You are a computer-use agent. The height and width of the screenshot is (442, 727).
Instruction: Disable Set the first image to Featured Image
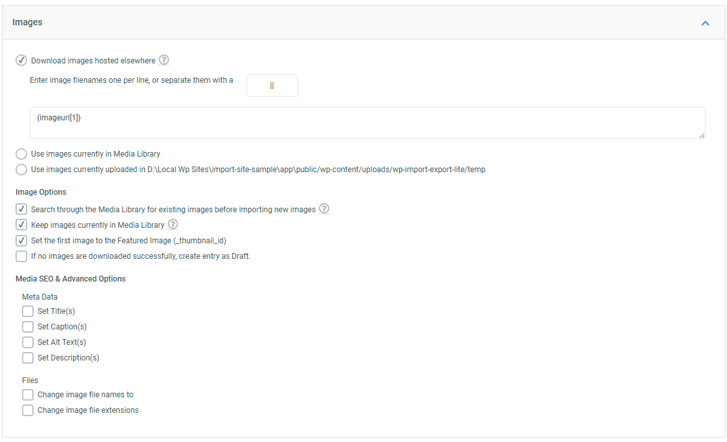pos(21,240)
